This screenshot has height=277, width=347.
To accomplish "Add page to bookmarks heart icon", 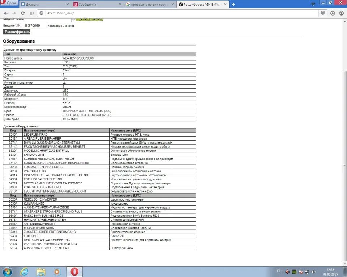I will [323, 13].
